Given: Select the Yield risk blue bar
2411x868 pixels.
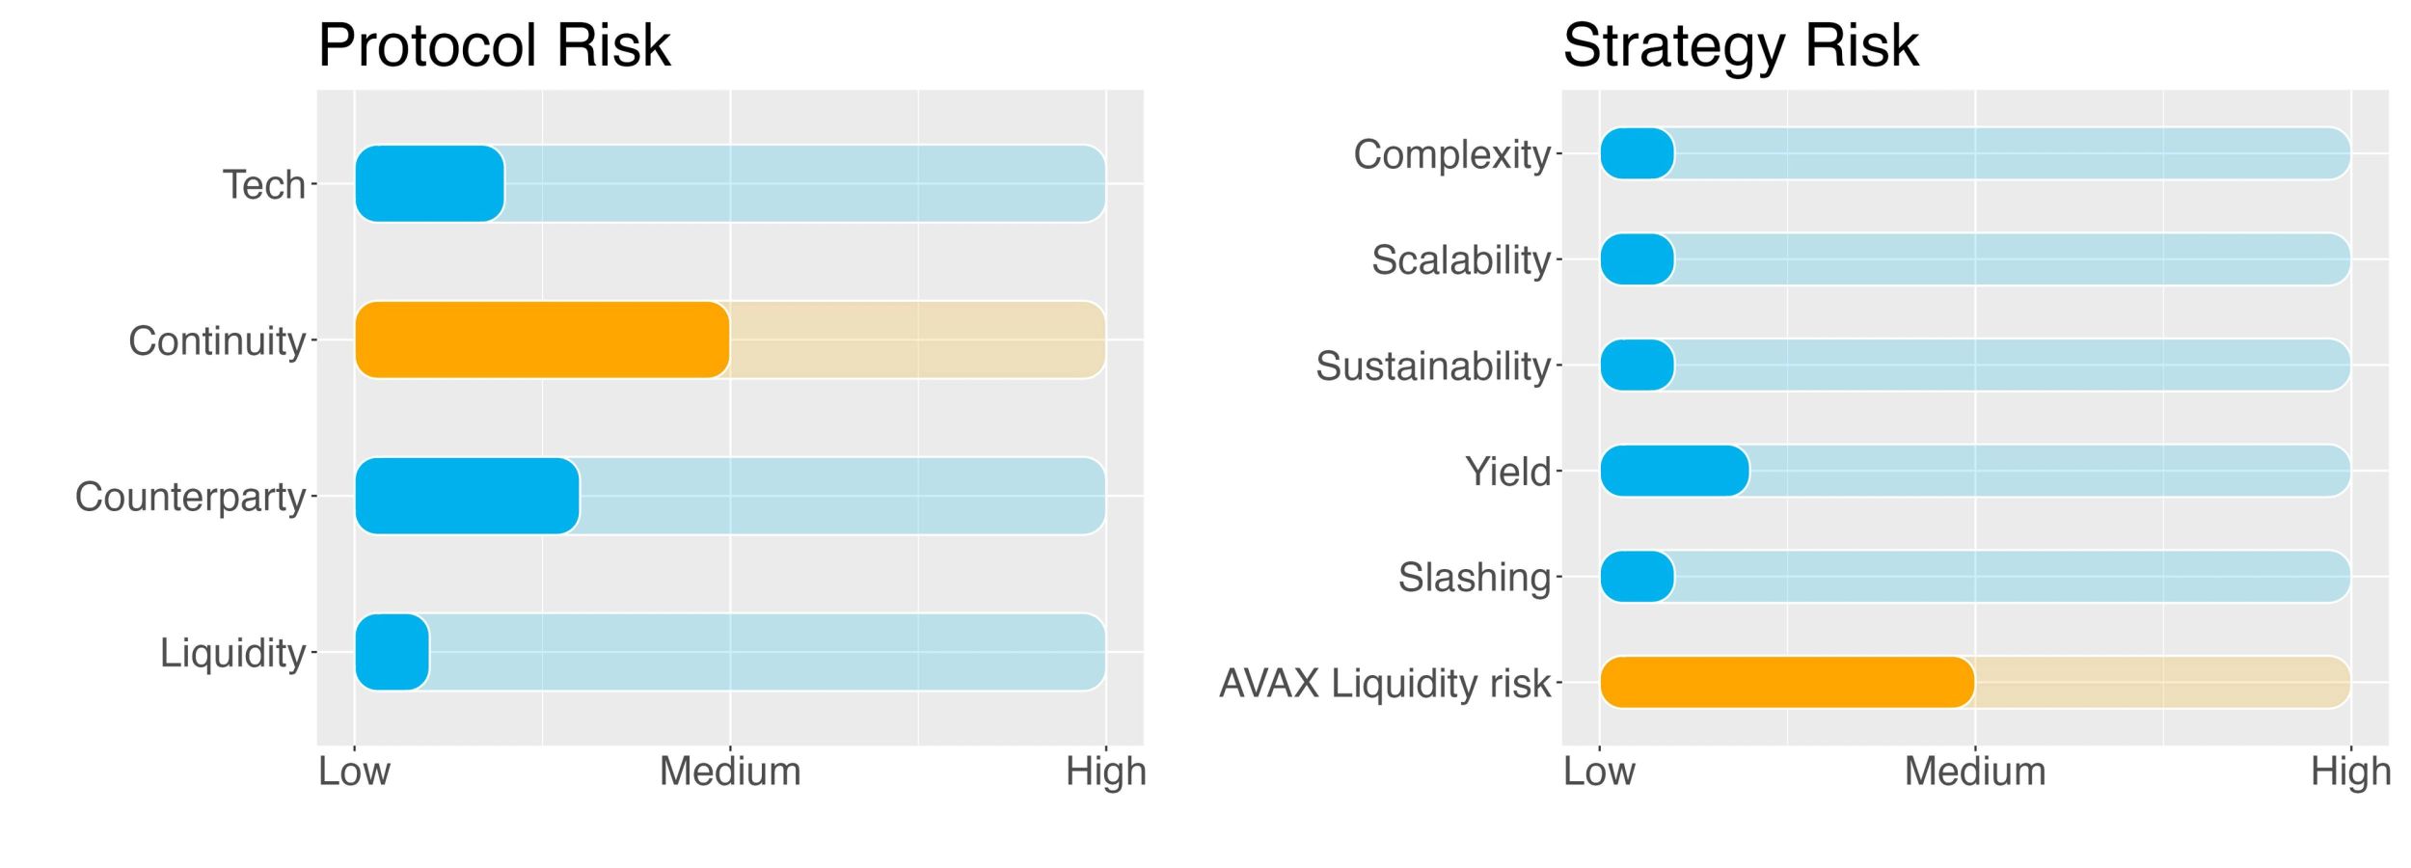Looking at the screenshot, I should (x=1674, y=471).
